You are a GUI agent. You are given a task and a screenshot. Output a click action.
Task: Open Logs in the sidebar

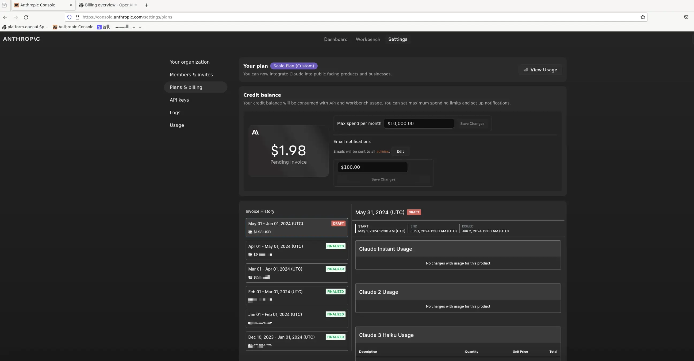tap(175, 113)
